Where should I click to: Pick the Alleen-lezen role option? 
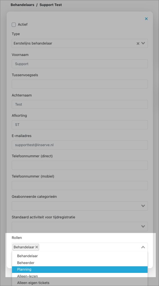click(x=80, y=276)
